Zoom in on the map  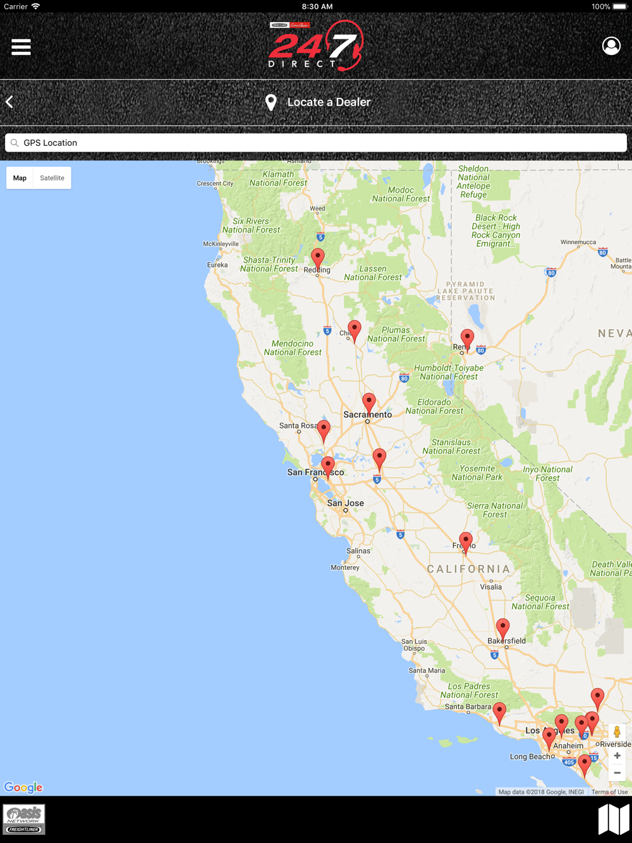[x=617, y=756]
